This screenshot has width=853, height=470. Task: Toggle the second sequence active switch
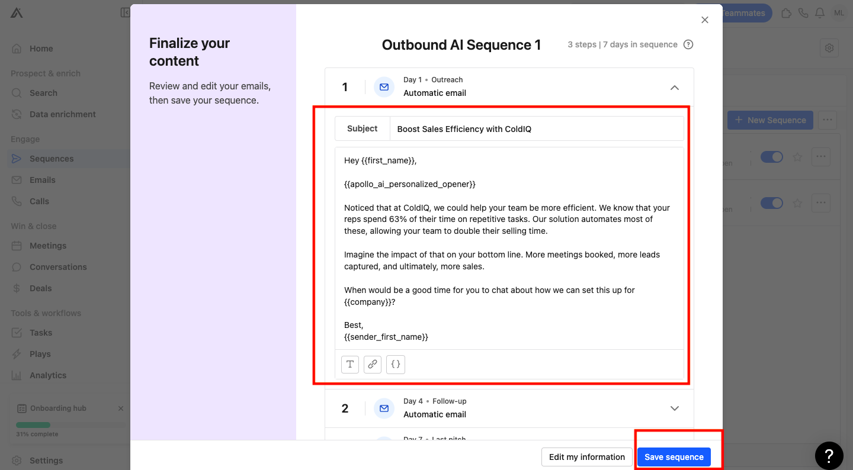point(772,203)
